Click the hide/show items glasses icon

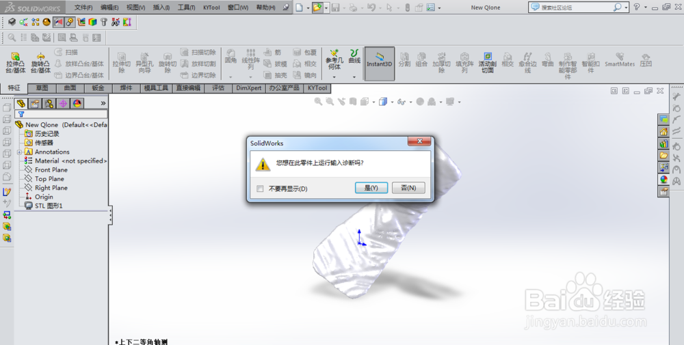coord(402,102)
